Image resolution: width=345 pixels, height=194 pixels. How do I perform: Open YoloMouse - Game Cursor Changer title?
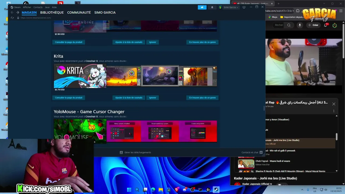click(x=89, y=112)
